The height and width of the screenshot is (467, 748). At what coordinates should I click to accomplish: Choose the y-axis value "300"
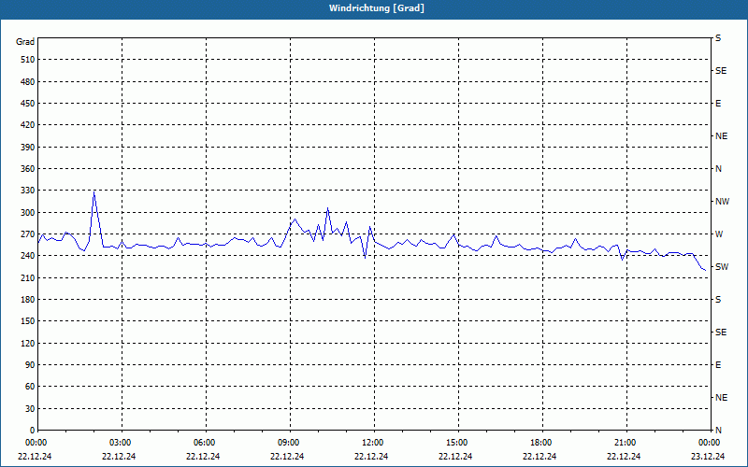click(x=28, y=213)
